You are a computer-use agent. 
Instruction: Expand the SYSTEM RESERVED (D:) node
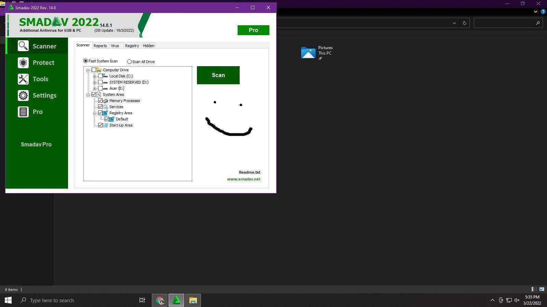click(x=94, y=83)
